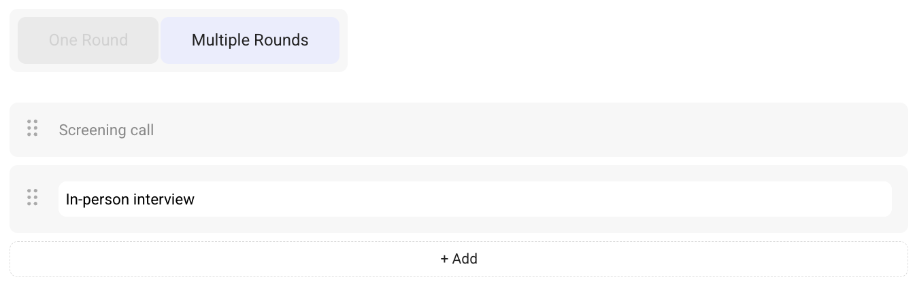Grab the six-dot grip on the first round
Viewport: 915px width, 286px height.
32,128
